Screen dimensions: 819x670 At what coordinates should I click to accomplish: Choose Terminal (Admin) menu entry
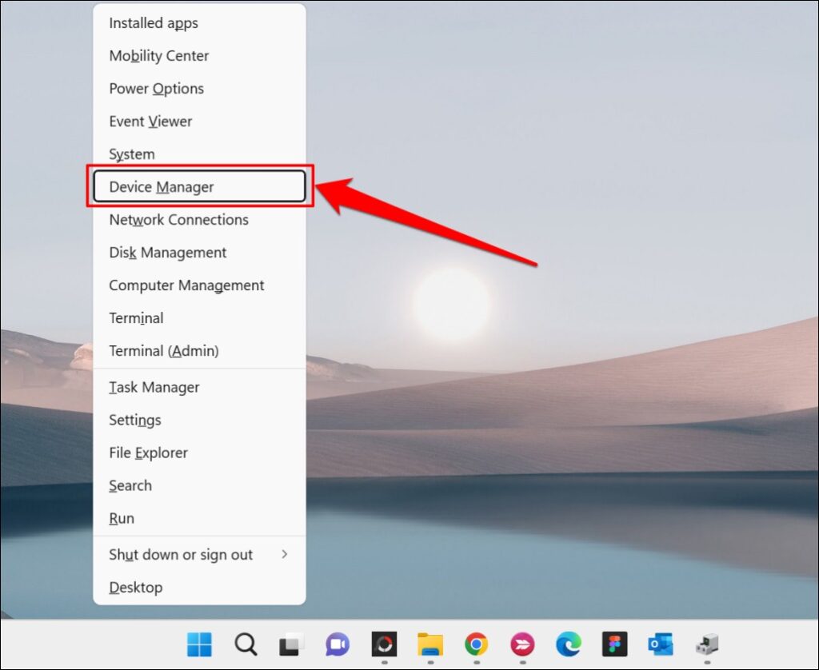pyautogui.click(x=199, y=351)
